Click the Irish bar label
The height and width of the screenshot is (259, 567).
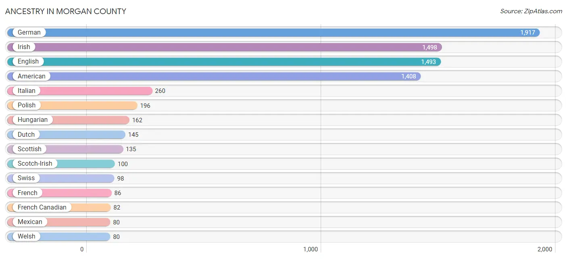pos(24,47)
